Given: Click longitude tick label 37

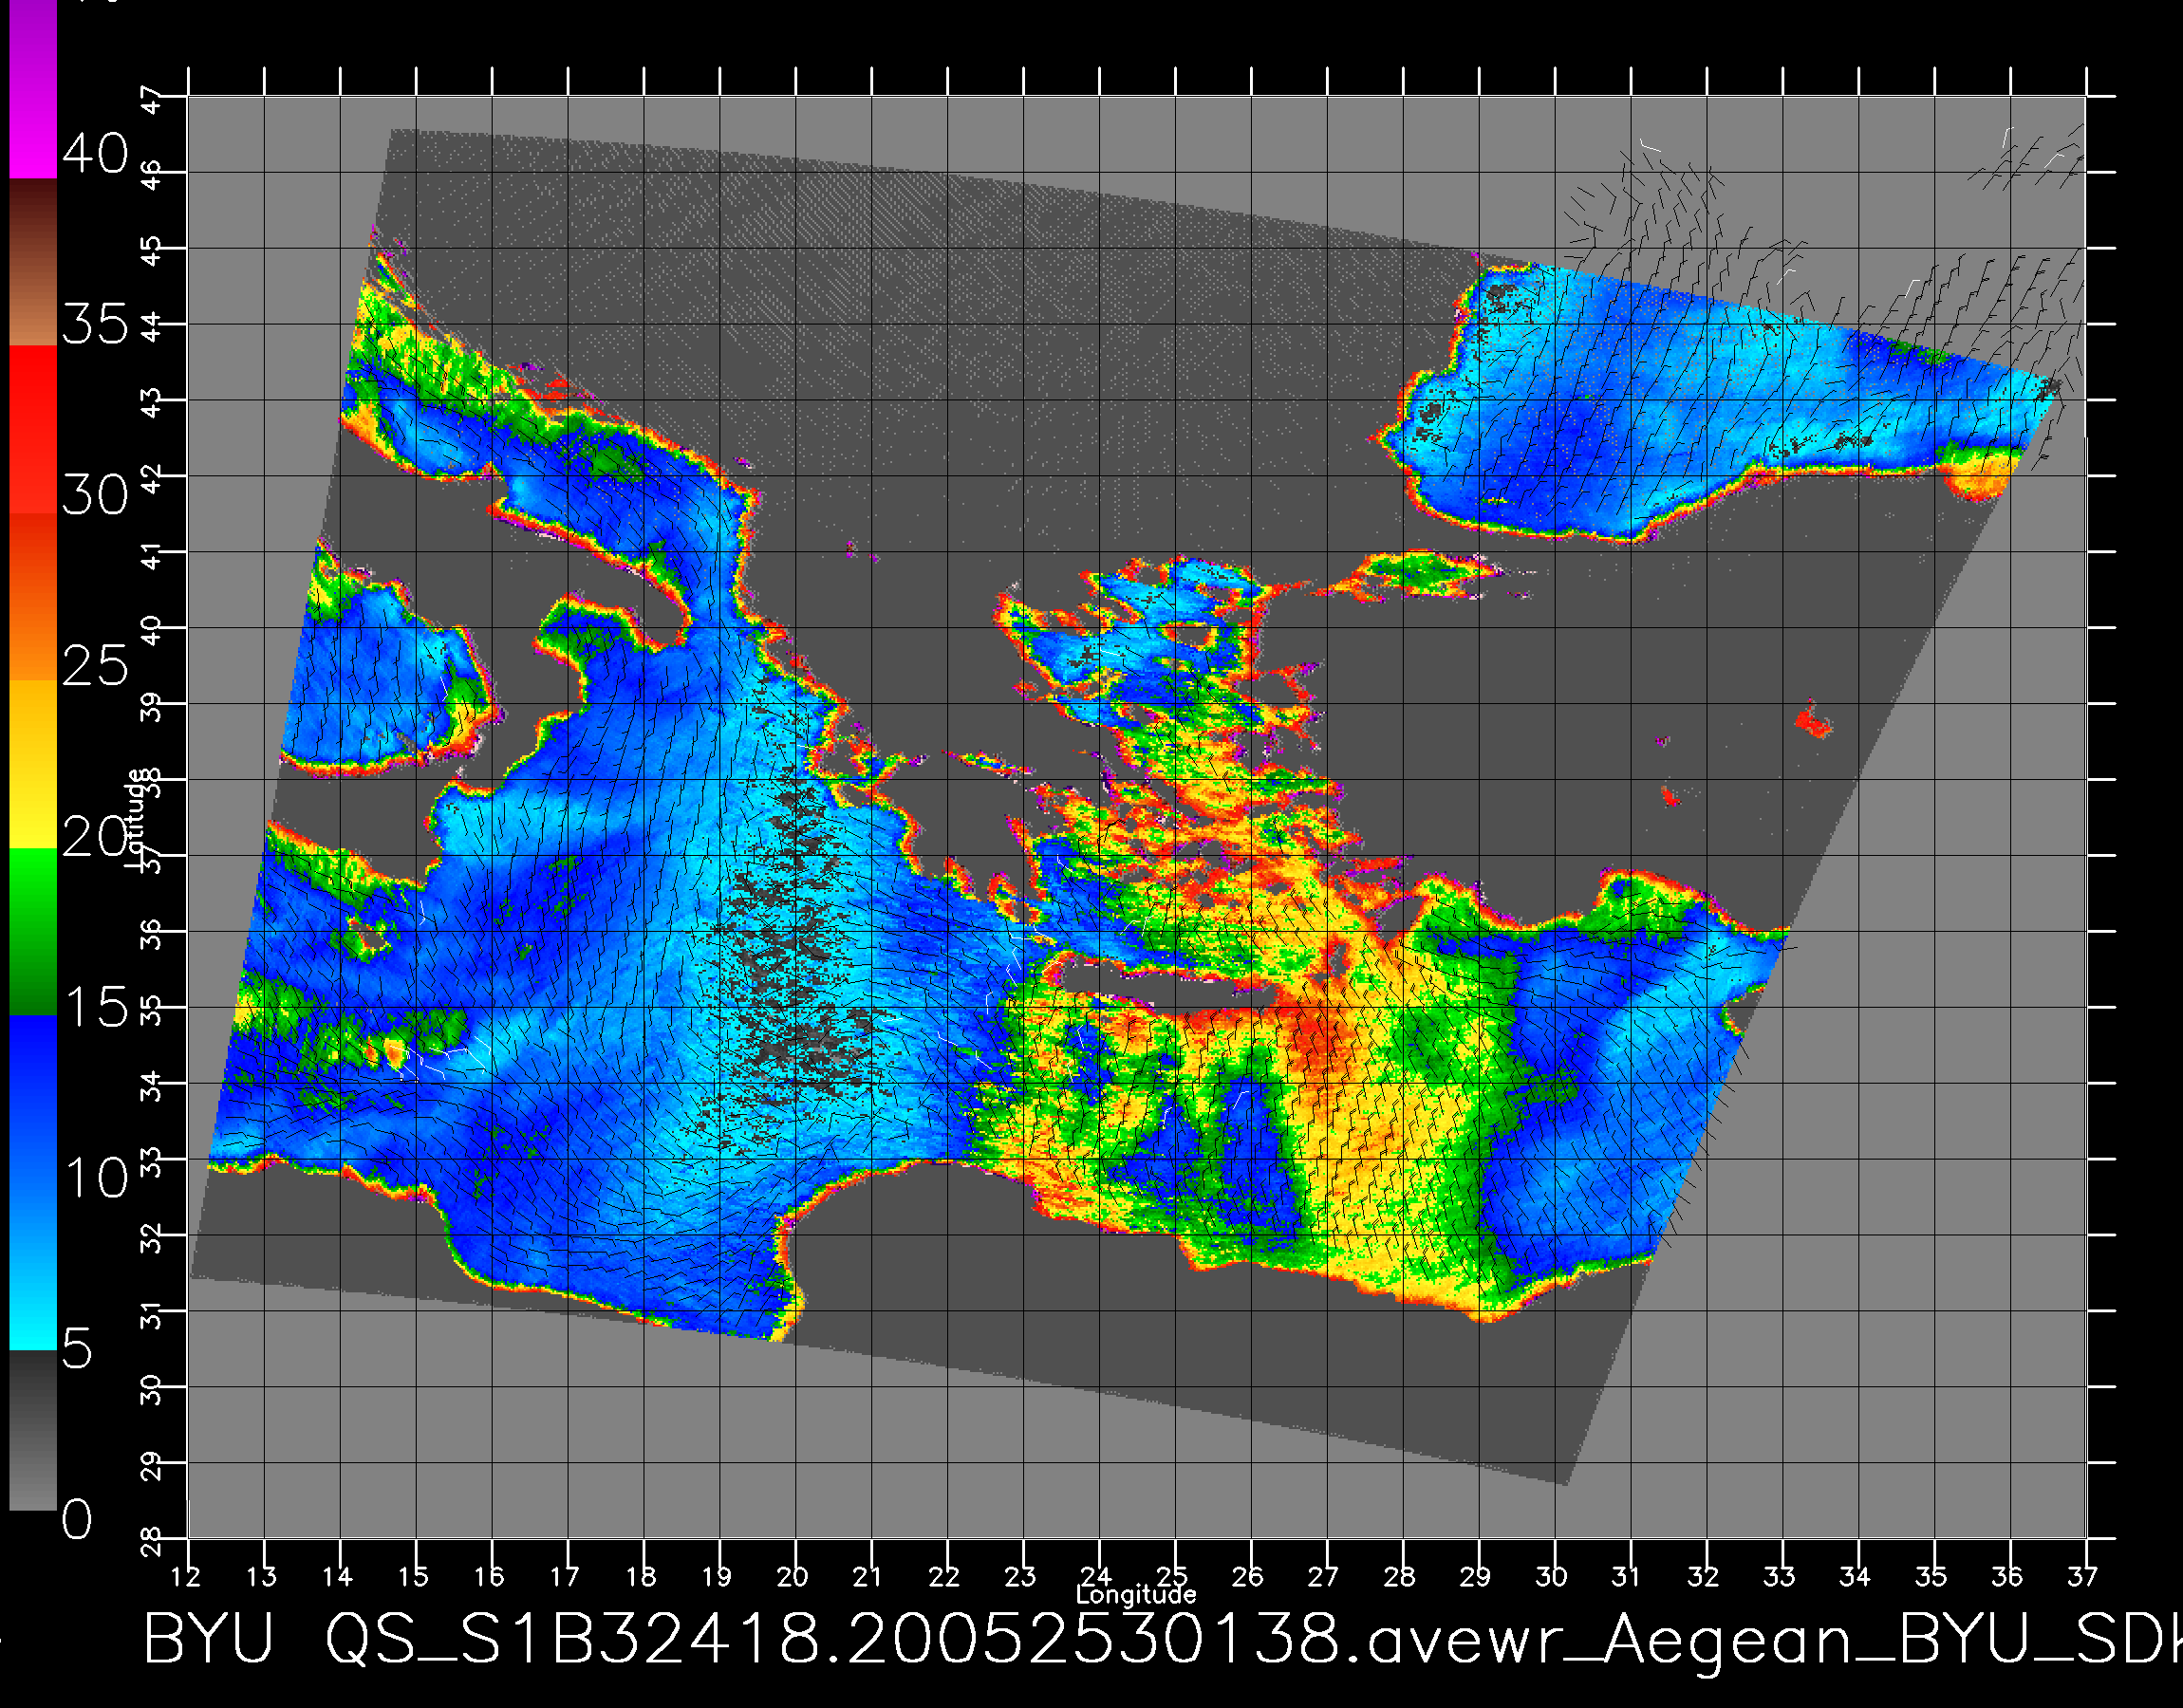Looking at the screenshot, I should (2083, 1577).
